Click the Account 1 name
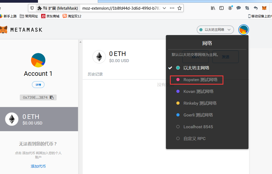This screenshot has height=174, width=272. pos(38,74)
